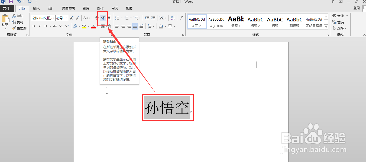
Task: Expand the bullets list dropdown
Action: coord(122,18)
